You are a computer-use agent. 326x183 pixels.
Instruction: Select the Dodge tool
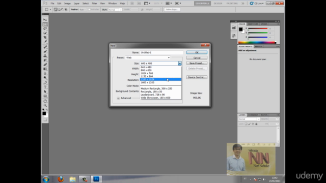(x=45, y=78)
